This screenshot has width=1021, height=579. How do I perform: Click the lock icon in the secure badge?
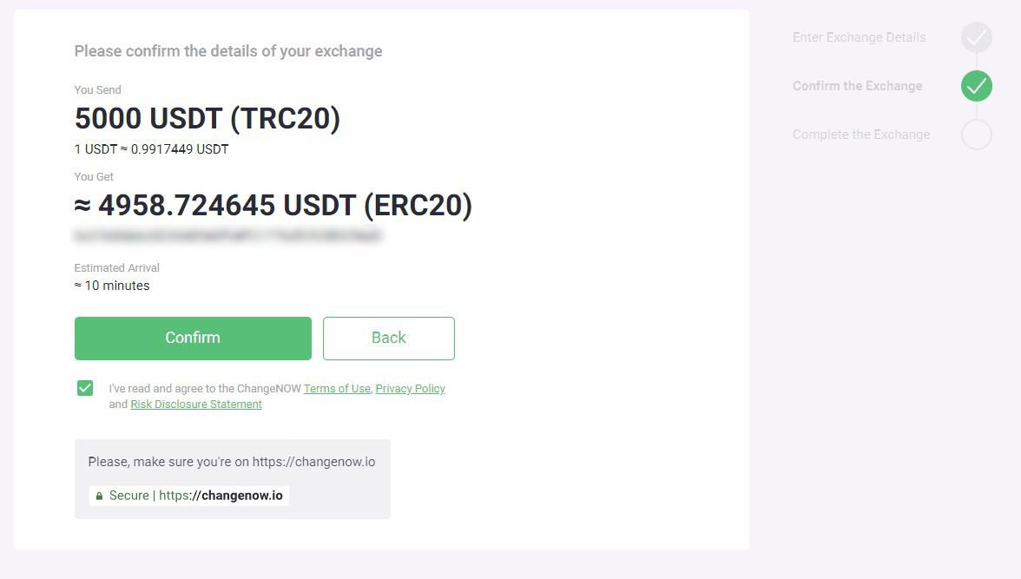tap(100, 495)
